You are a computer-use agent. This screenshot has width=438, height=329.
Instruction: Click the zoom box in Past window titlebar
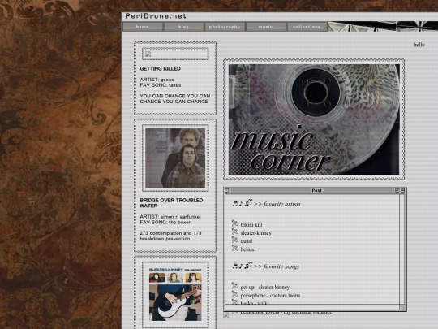tap(397, 191)
